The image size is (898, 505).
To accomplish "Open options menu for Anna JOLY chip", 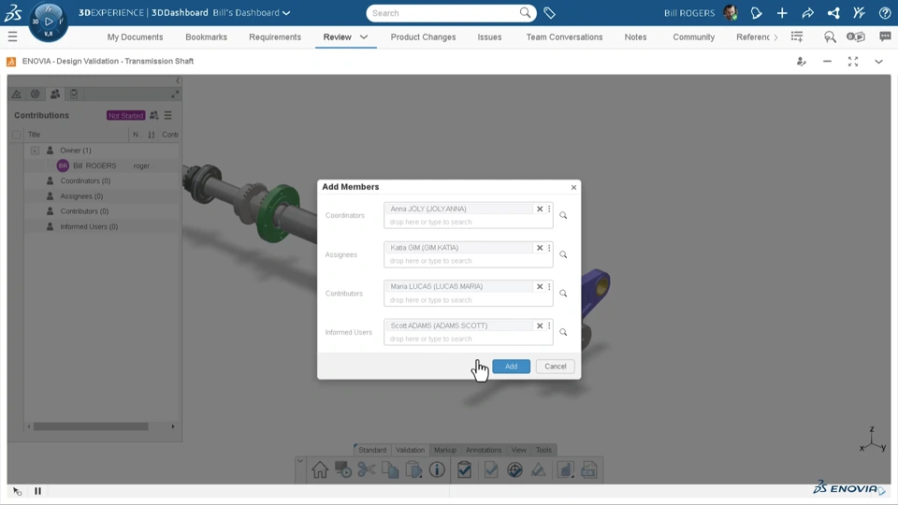I will [x=549, y=209].
